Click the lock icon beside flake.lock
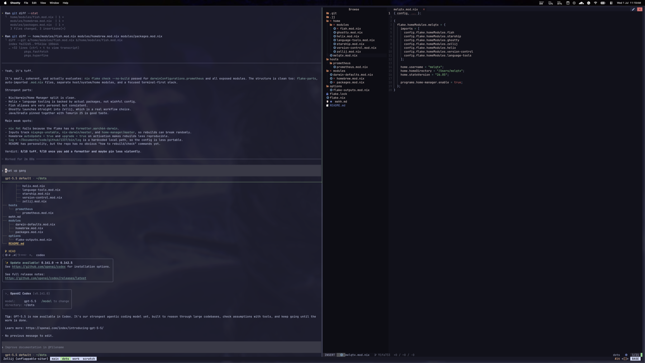Viewport: 645px width, 363px height. pyautogui.click(x=327, y=94)
